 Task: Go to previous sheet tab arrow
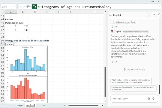click(3, 105)
